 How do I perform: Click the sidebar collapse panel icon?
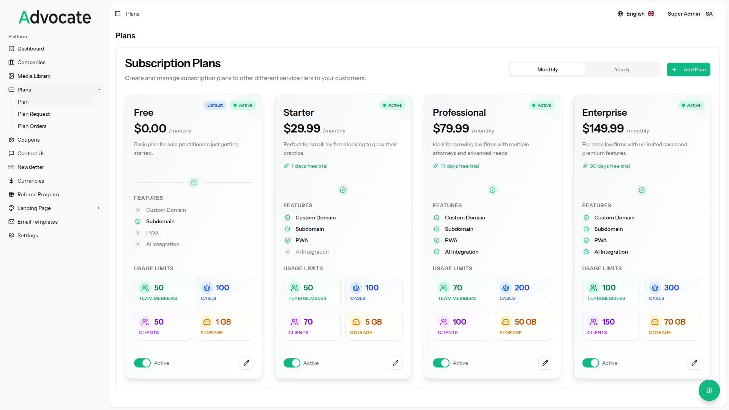point(118,14)
